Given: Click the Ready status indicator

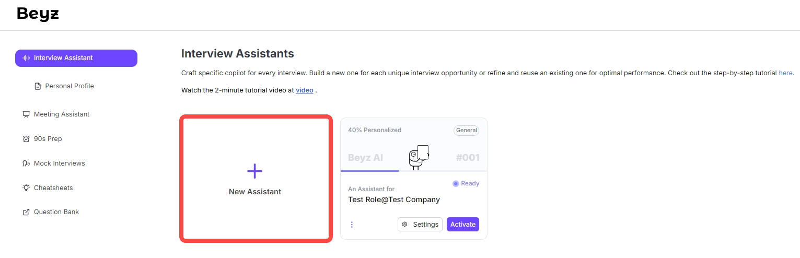Looking at the screenshot, I should (466, 183).
